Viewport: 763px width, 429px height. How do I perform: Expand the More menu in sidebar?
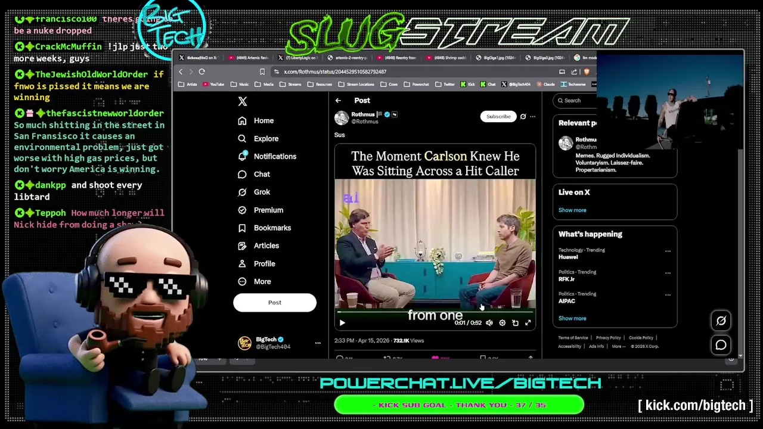[x=255, y=281]
